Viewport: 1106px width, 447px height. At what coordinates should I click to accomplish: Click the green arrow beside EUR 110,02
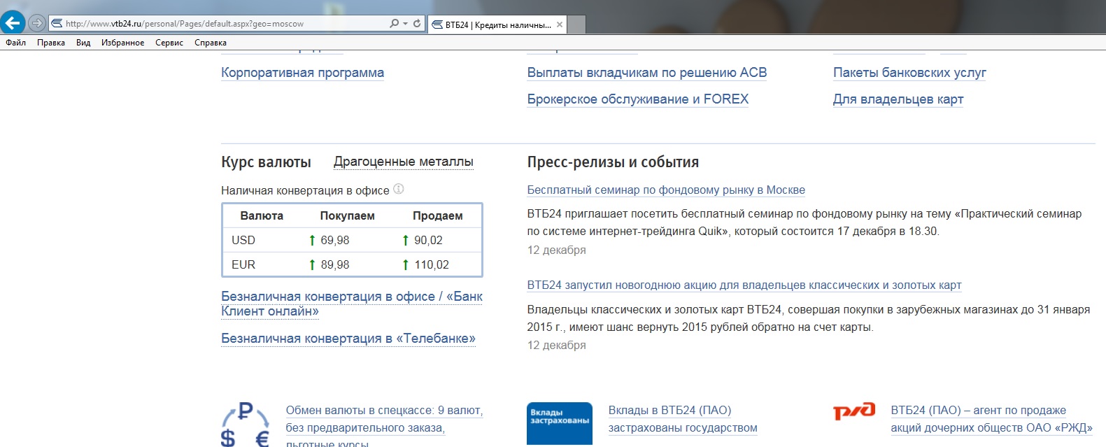405,264
